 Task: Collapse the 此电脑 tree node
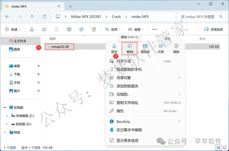[x=5, y=108]
